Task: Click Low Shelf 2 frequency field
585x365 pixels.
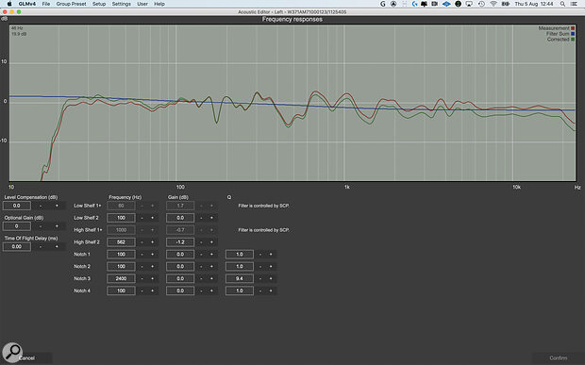Action: click(121, 218)
